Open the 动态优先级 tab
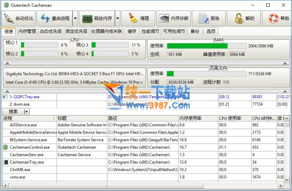This screenshot has height=191, width=292. 51,31
